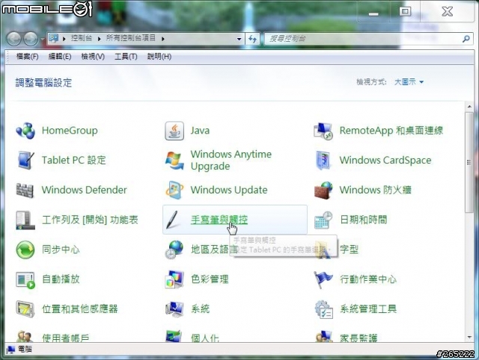479x360 pixels.
Task: Open the 自動播放 link
Action: [61, 279]
